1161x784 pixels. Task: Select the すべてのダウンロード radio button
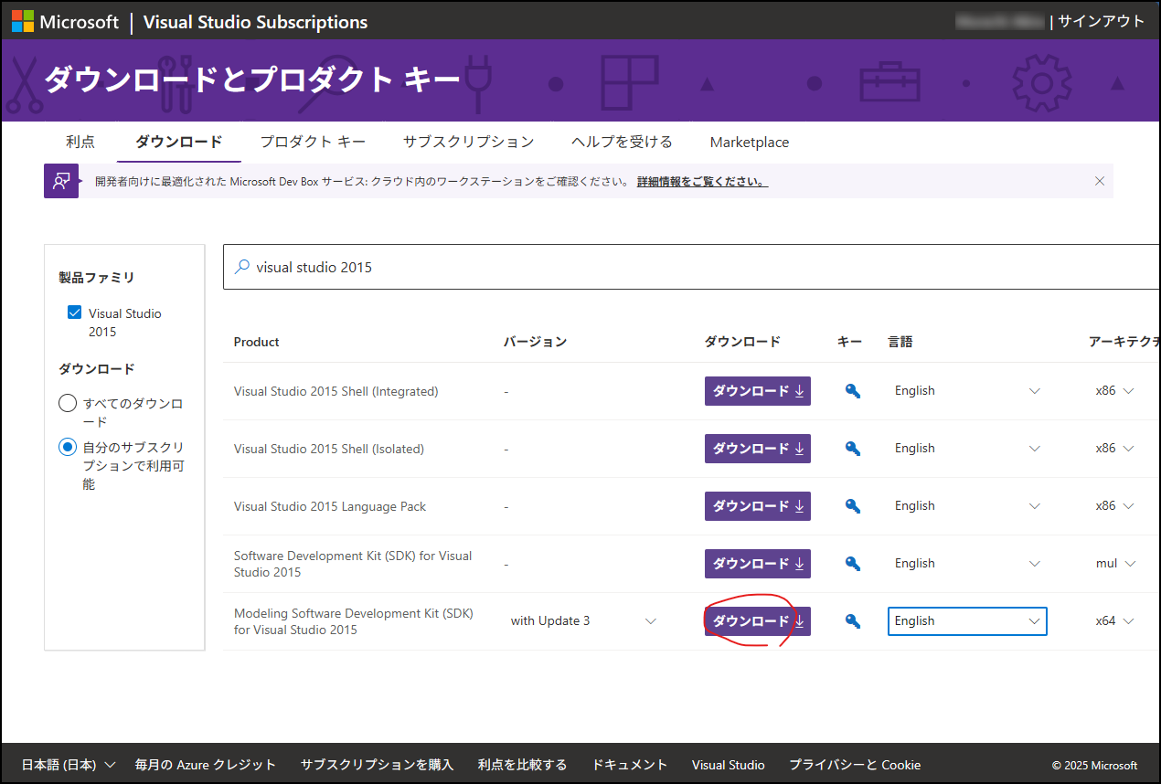pos(68,403)
